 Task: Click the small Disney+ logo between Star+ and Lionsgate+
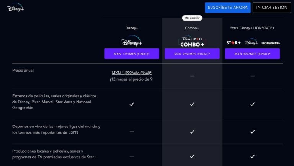251,42
